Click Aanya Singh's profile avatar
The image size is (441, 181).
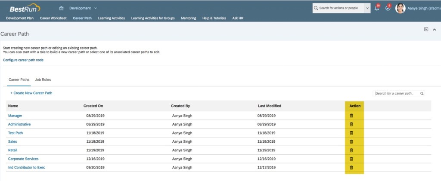(400, 8)
